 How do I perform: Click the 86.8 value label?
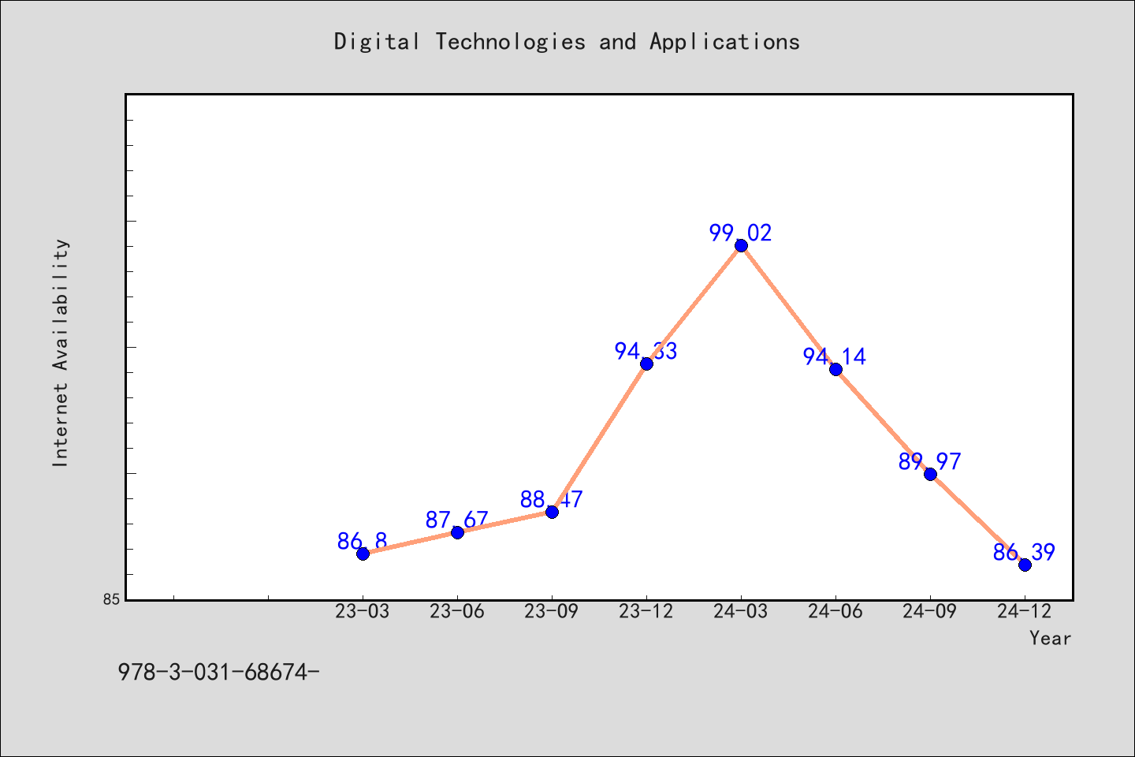tap(363, 541)
